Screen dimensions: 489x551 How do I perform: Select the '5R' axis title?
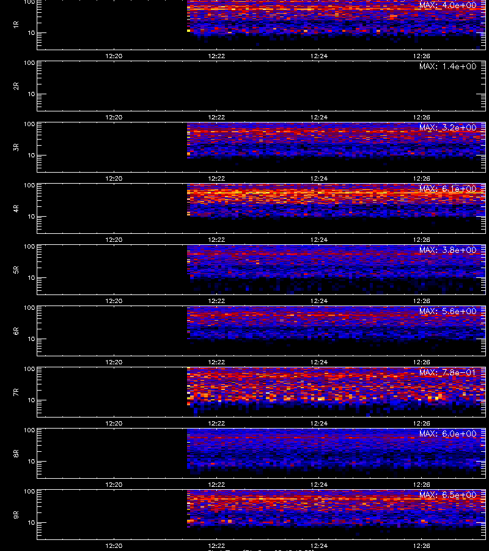point(16,269)
